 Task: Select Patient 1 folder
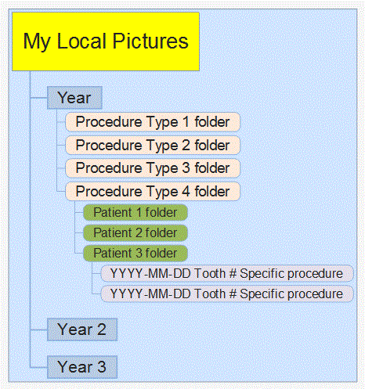point(136,212)
